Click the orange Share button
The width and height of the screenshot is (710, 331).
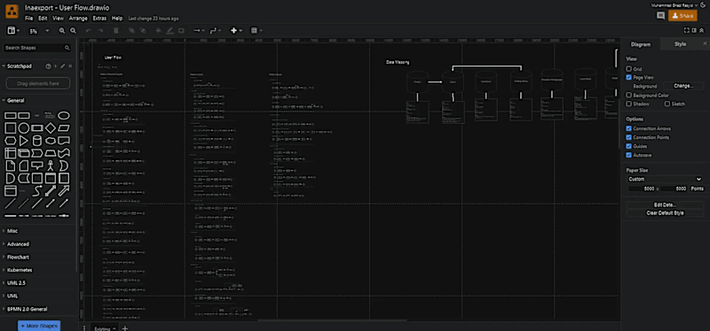(682, 16)
